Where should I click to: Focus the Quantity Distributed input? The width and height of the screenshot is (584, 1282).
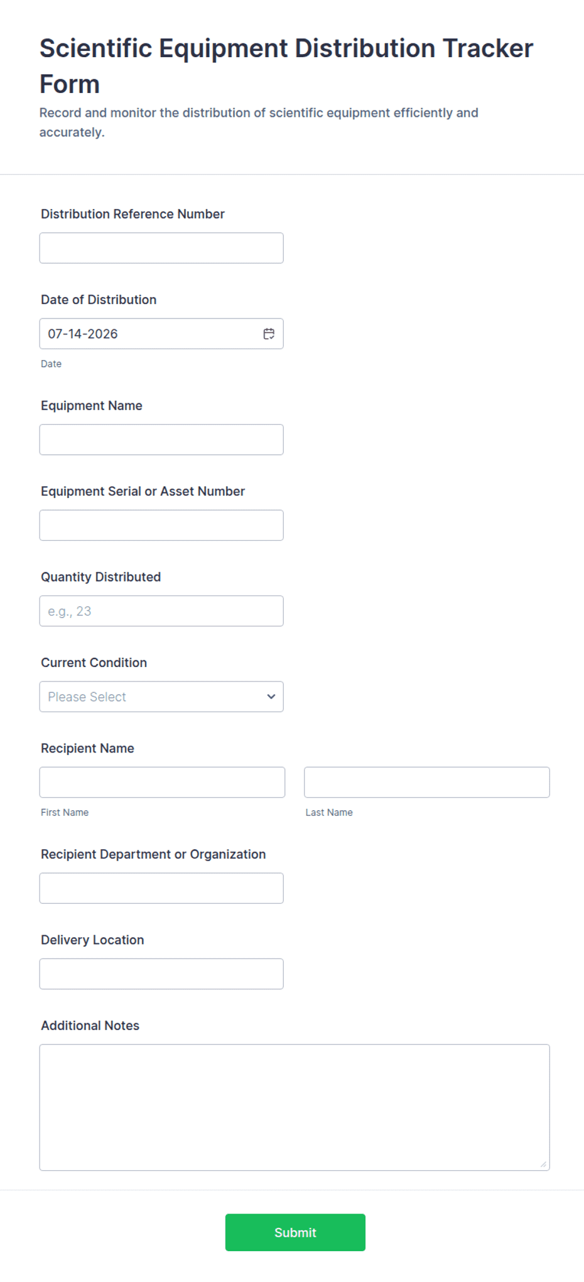click(x=161, y=611)
